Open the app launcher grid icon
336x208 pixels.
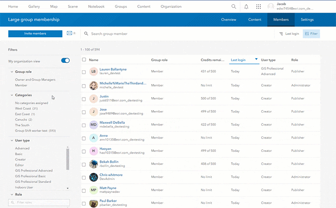coord(258,6)
